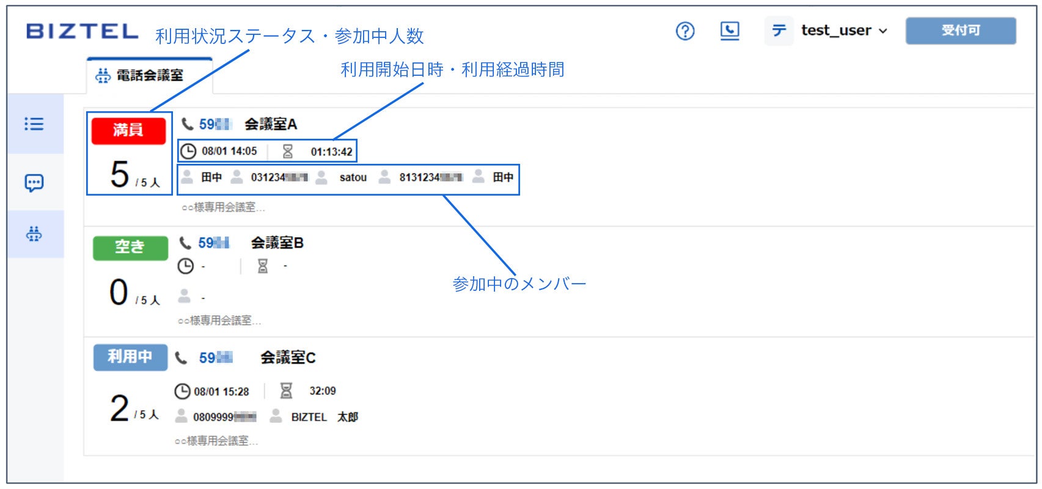Click the 会議室C extension number link
1042x489 pixels.
(216, 358)
